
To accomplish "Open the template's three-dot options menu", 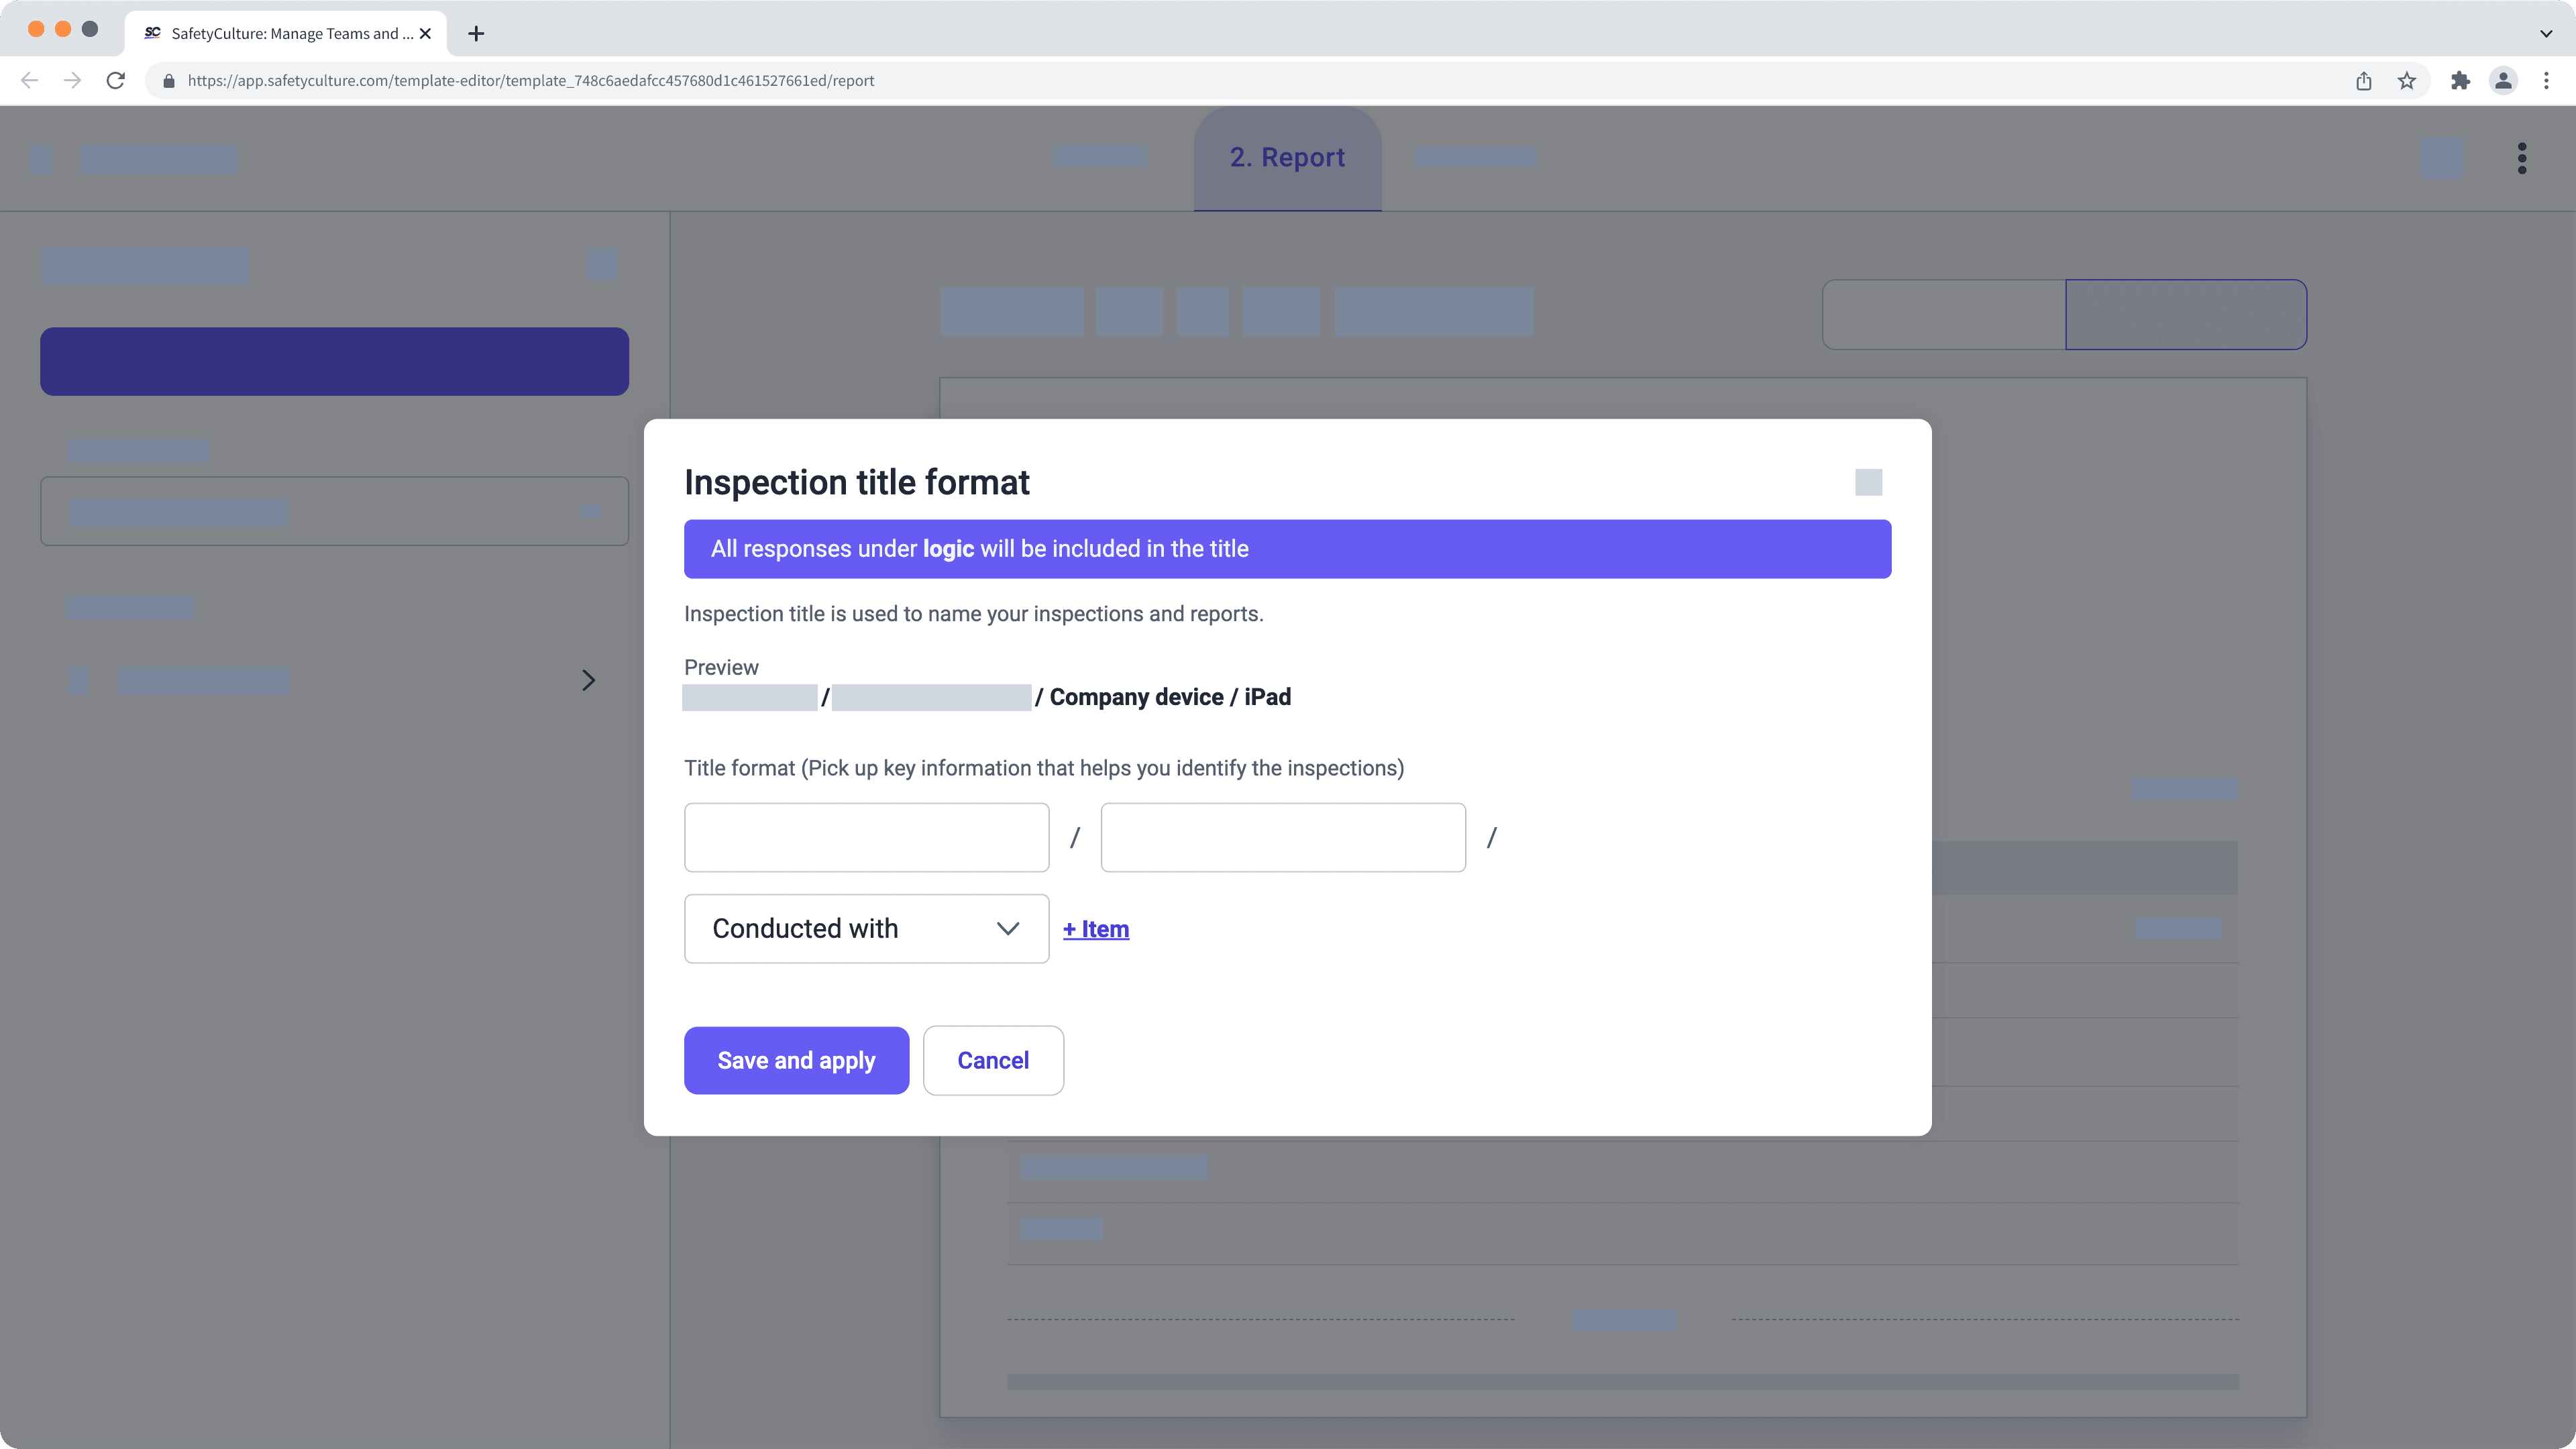I will [2522, 158].
